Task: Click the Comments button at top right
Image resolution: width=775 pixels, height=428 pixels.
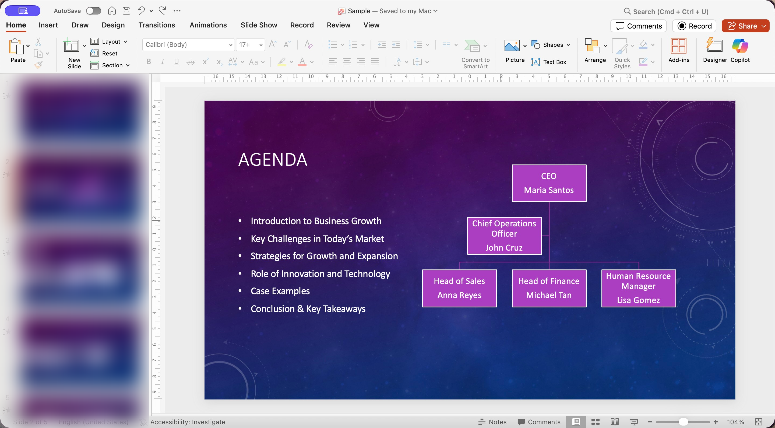Action: click(638, 26)
